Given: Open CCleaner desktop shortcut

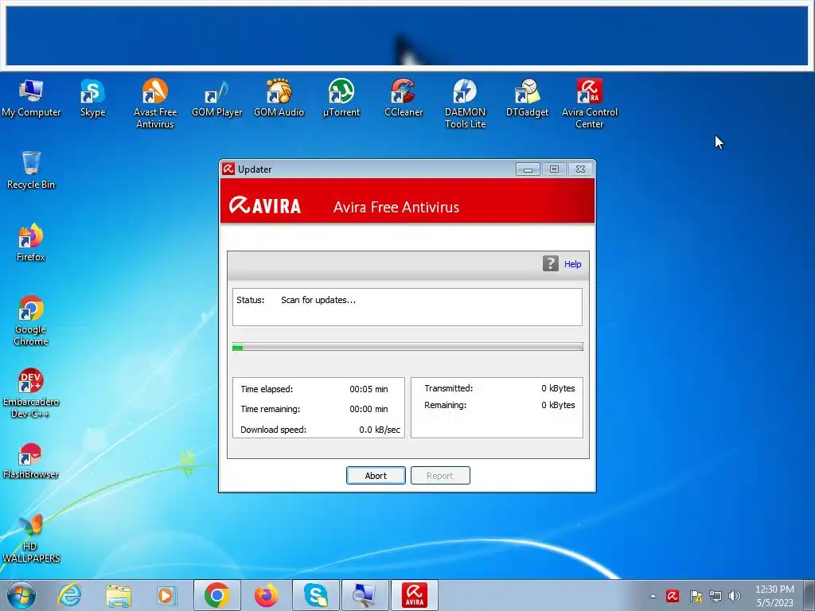Looking at the screenshot, I should (404, 98).
